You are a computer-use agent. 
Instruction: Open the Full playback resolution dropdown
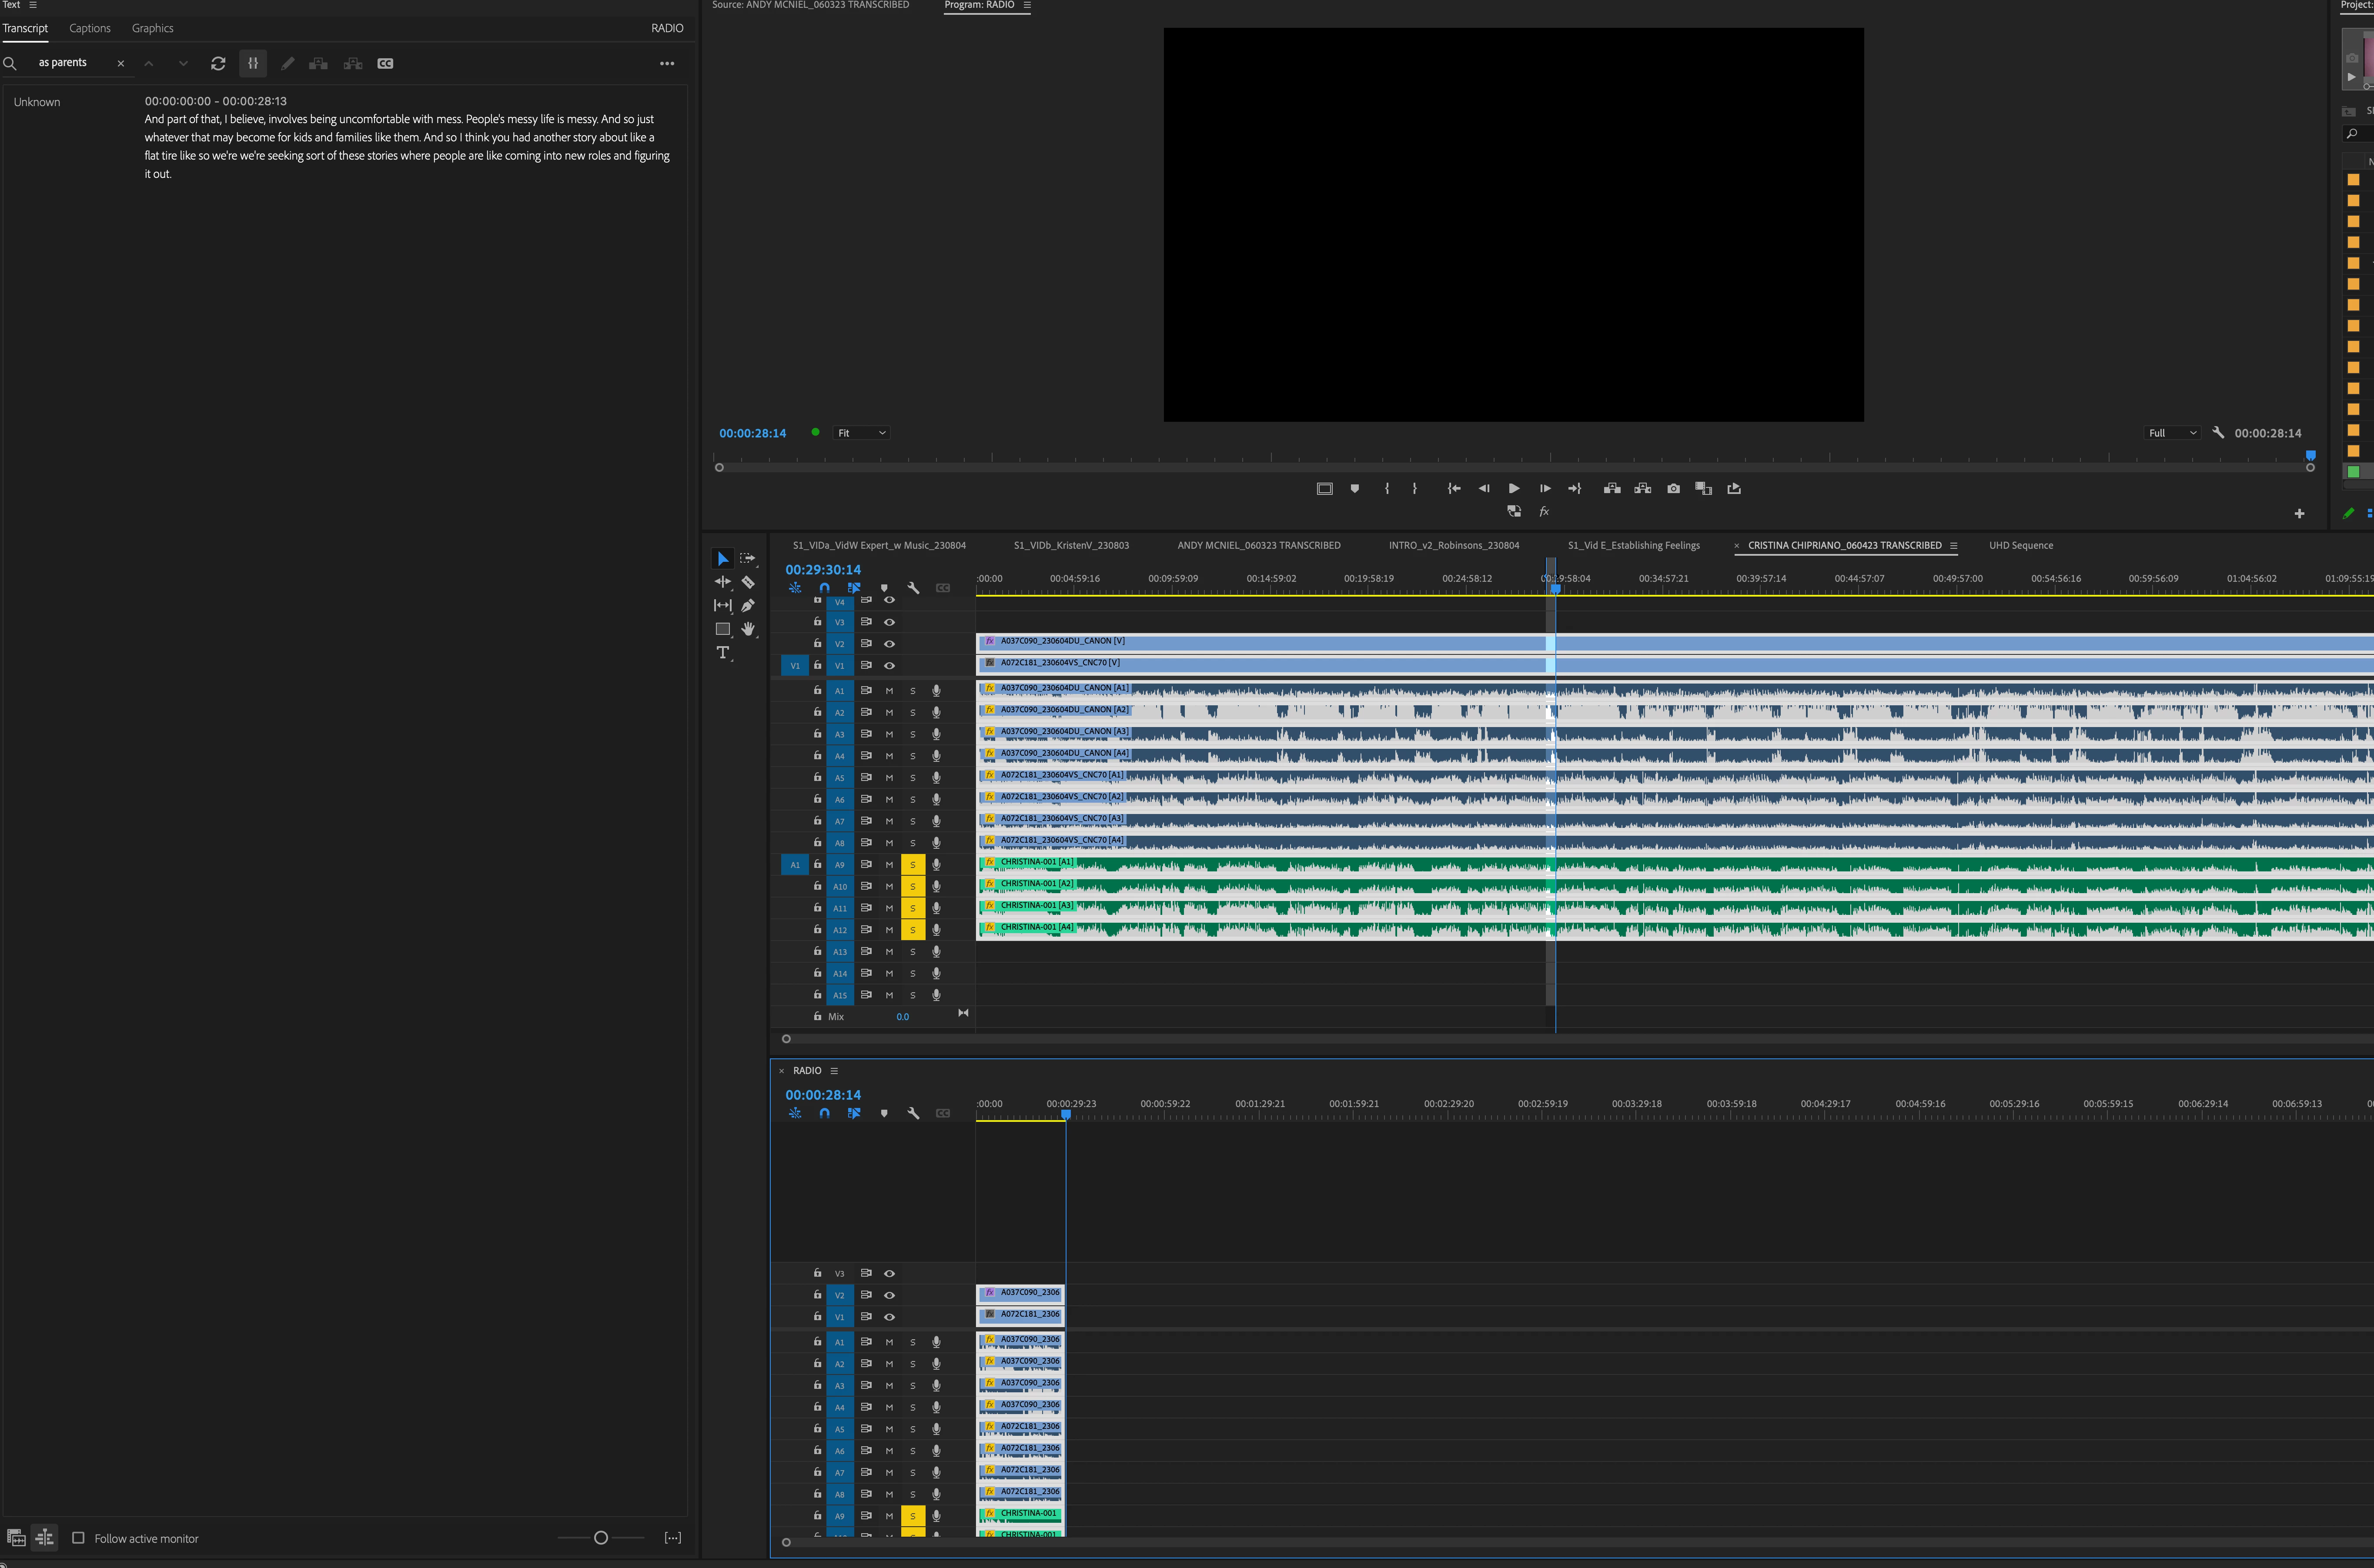(x=2172, y=433)
